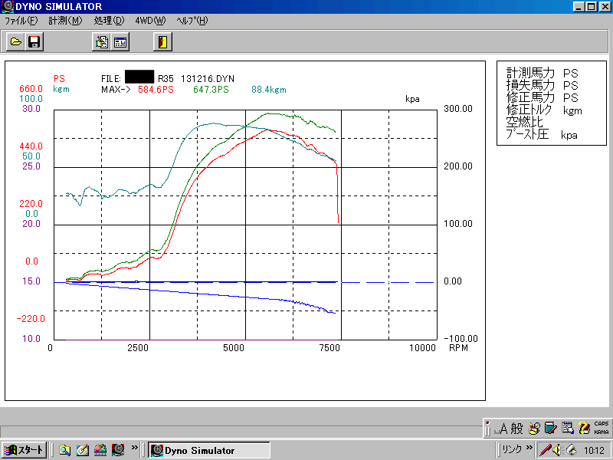Open the 4WD(W) menu
Viewport: 613px width, 460px height.
point(149,21)
